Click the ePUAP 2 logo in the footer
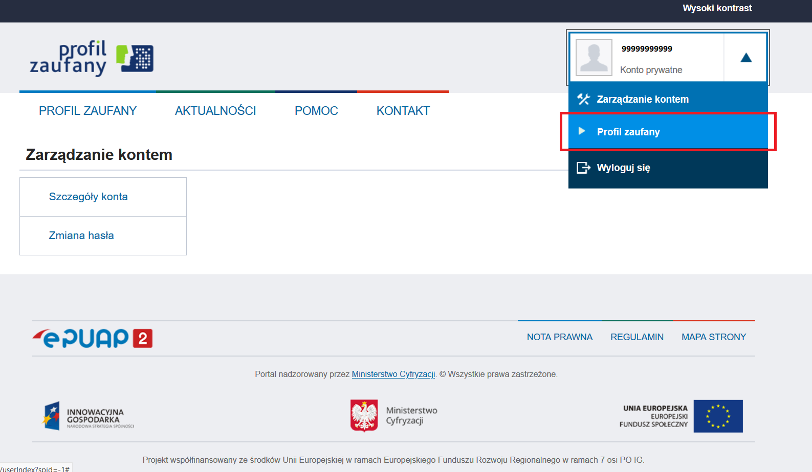 tap(93, 338)
